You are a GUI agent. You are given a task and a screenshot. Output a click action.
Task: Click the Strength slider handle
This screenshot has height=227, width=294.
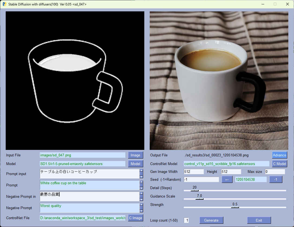tap(235, 207)
